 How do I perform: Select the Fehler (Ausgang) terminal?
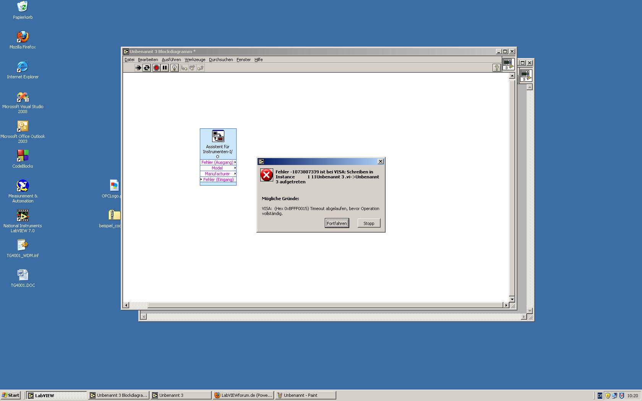(218, 162)
